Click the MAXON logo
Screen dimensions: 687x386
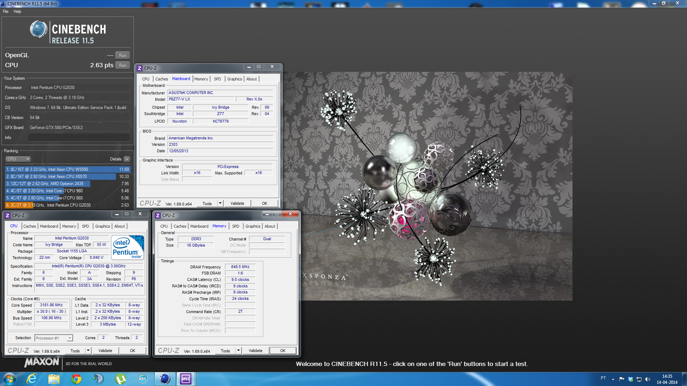[x=42, y=362]
